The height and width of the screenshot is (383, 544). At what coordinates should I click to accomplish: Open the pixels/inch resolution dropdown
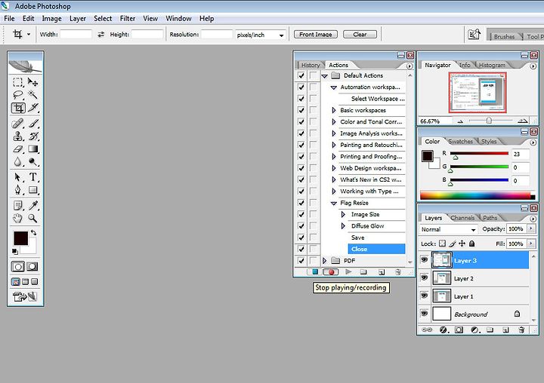point(281,35)
